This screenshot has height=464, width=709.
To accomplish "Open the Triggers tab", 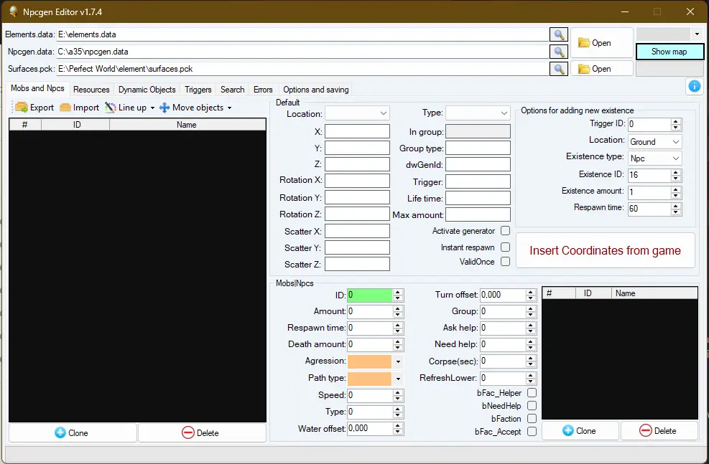I will pyautogui.click(x=198, y=90).
